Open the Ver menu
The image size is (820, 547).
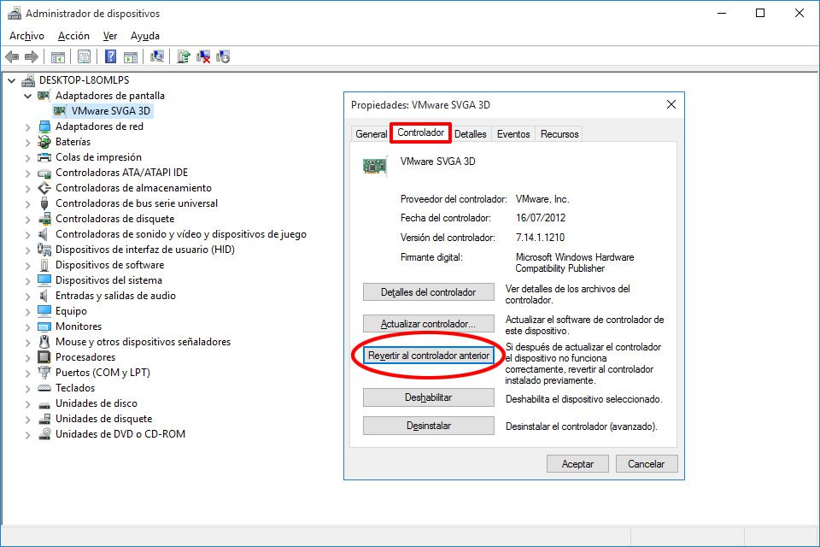(110, 36)
